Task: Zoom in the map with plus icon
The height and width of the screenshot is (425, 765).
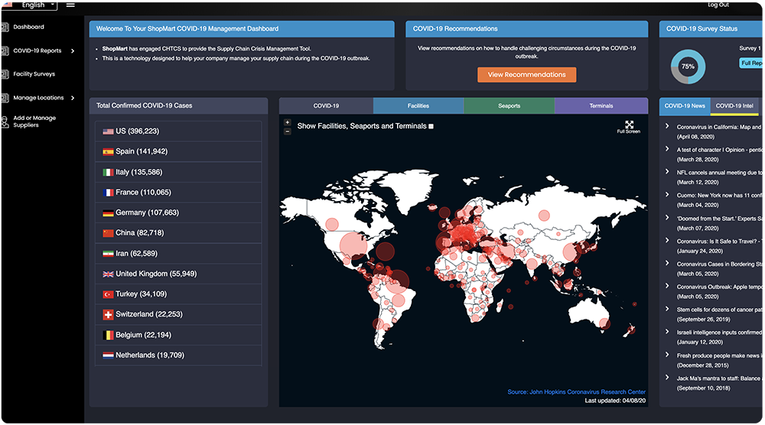Action: [288, 122]
